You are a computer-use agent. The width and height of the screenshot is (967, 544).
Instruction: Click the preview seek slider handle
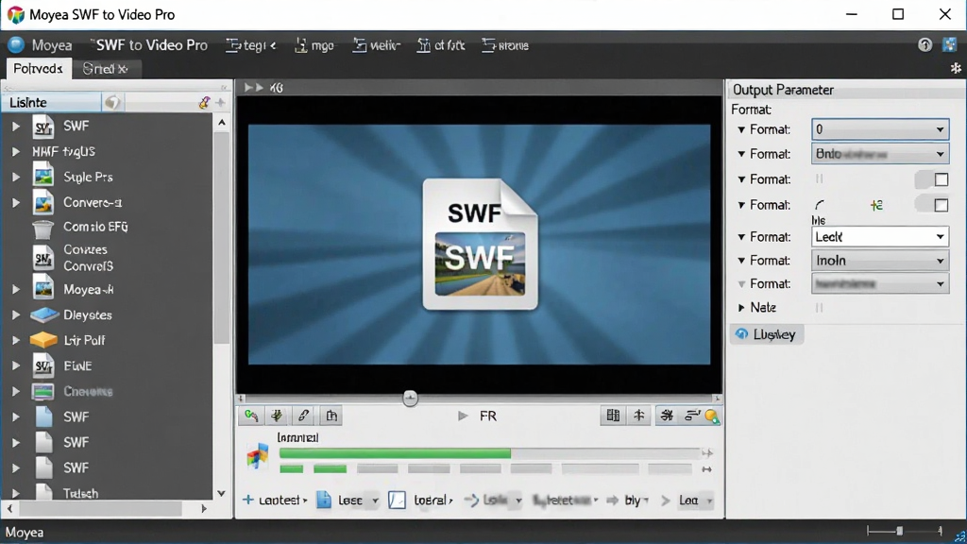pyautogui.click(x=410, y=398)
